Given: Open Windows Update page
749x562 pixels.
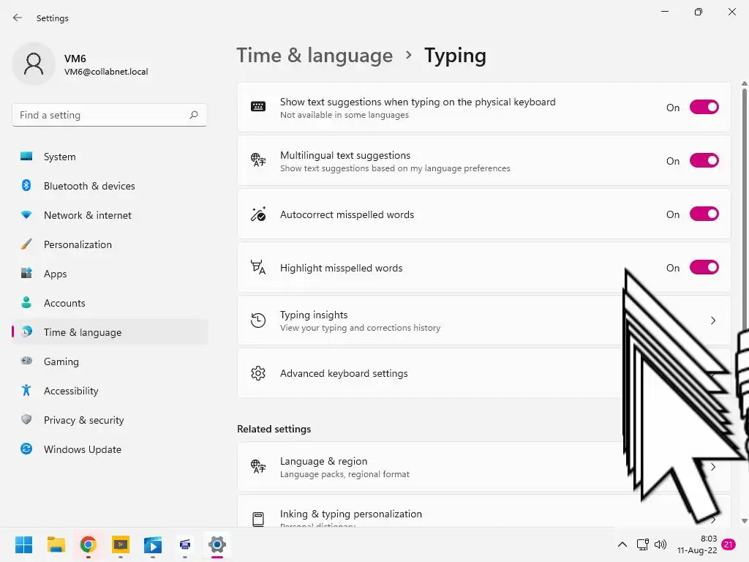Looking at the screenshot, I should click(110, 449).
